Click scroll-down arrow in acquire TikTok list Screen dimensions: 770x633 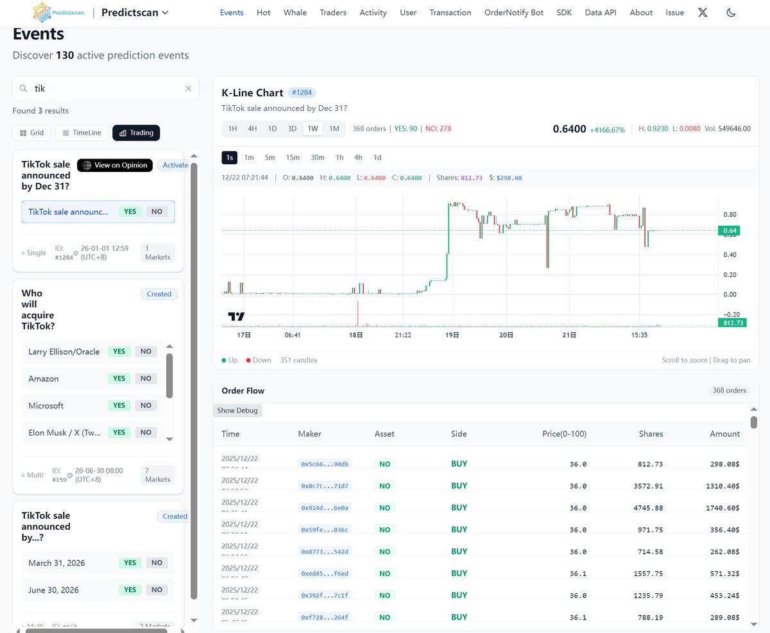click(169, 439)
